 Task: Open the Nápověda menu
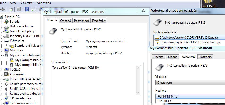point(44,3)
